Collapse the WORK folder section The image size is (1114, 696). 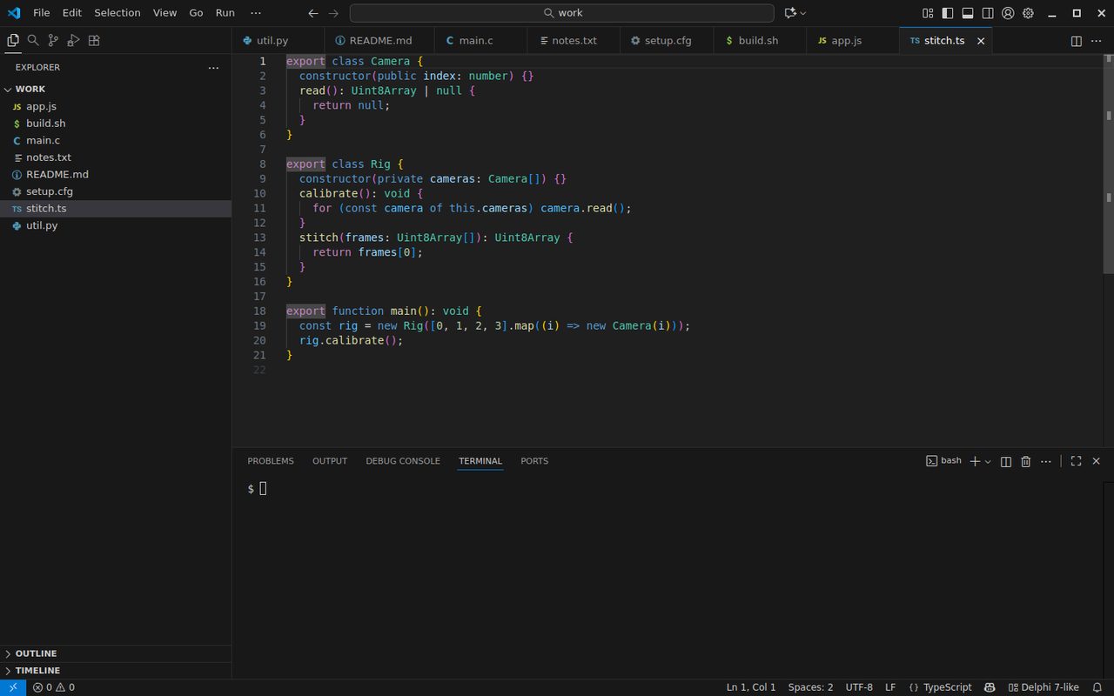point(116,89)
